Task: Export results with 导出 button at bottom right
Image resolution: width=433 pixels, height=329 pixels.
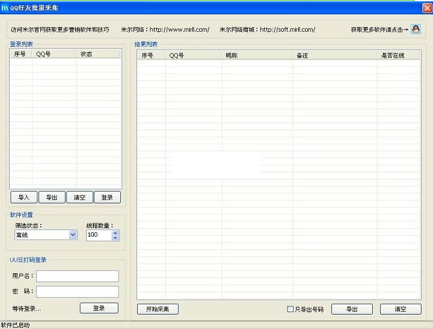Action: pos(352,309)
